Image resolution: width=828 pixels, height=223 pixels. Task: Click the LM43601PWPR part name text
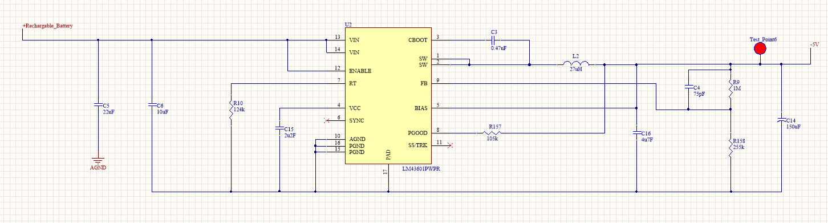point(423,169)
